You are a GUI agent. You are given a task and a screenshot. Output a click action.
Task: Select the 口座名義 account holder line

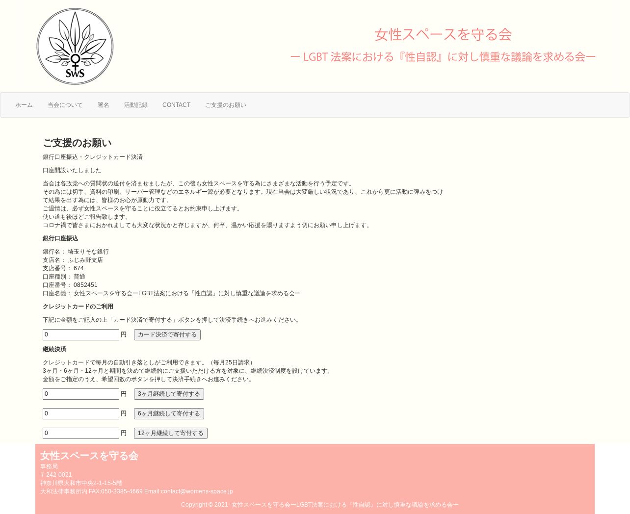click(172, 293)
